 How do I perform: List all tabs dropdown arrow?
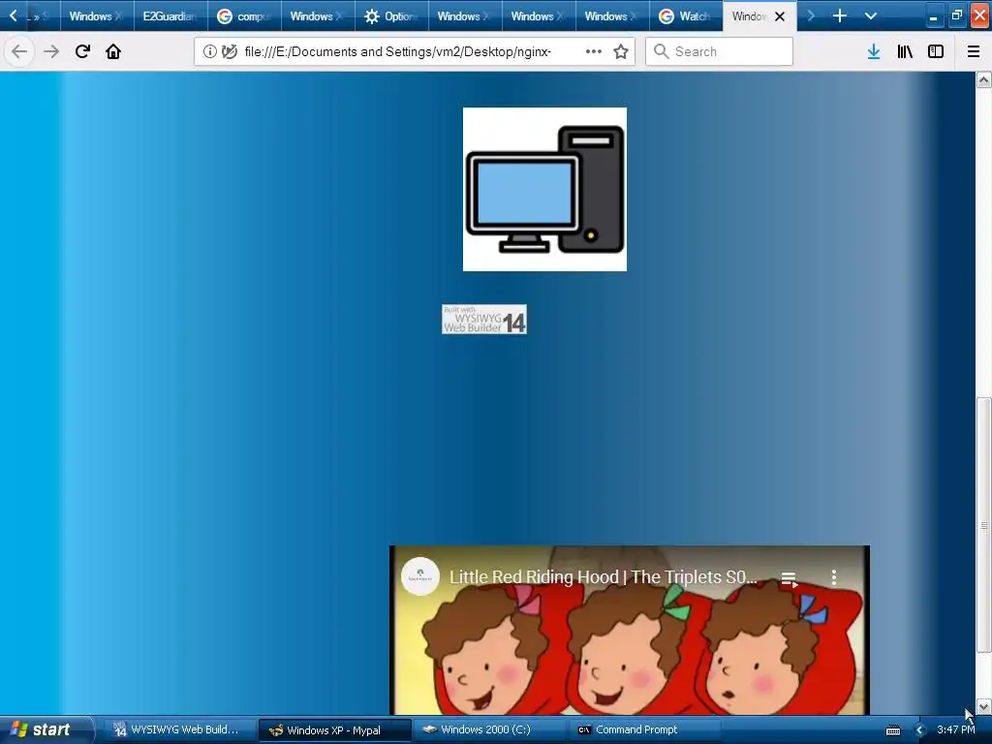(871, 15)
